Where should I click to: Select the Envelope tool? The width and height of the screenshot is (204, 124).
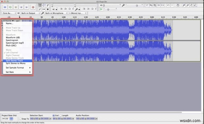coord(44,5)
